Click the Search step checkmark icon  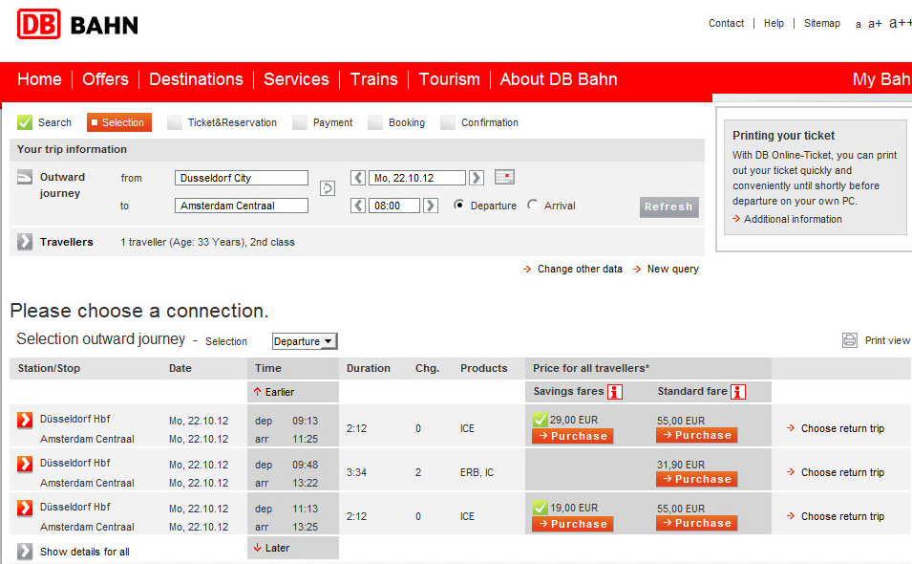25,122
